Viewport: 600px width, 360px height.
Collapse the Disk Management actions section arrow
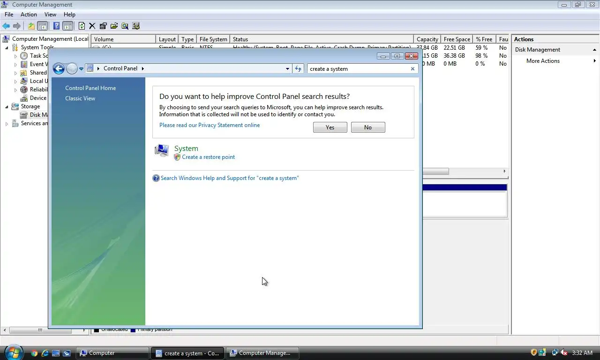(594, 50)
